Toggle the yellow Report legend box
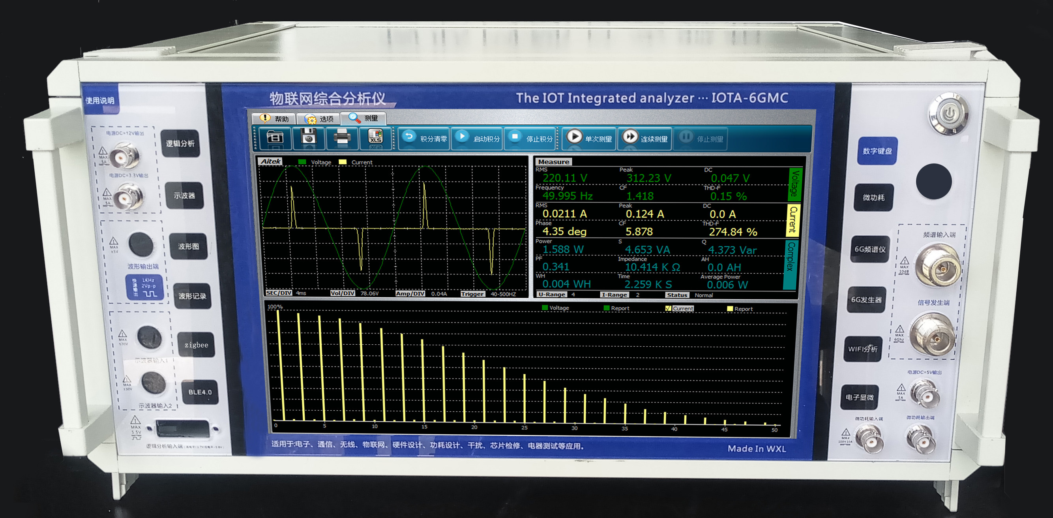Viewport: 1053px width, 518px height. (x=730, y=309)
